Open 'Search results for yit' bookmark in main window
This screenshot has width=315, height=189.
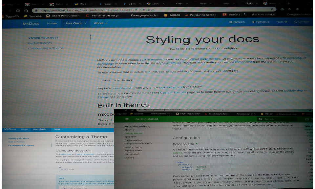[x=102, y=15]
